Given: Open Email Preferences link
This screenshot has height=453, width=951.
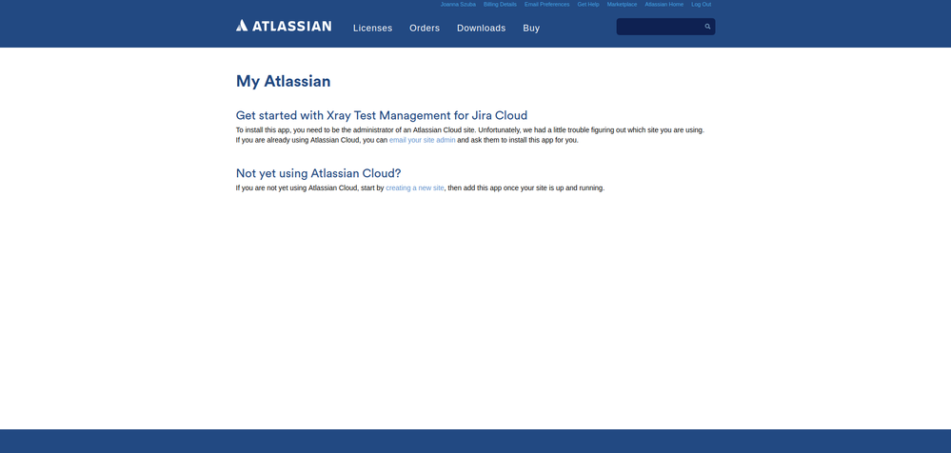Looking at the screenshot, I should 547,4.
